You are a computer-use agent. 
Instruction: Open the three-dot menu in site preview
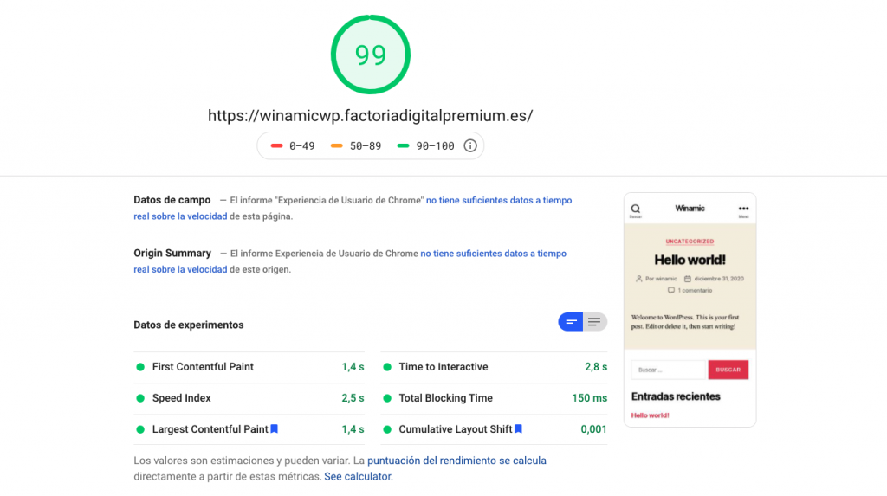(743, 209)
